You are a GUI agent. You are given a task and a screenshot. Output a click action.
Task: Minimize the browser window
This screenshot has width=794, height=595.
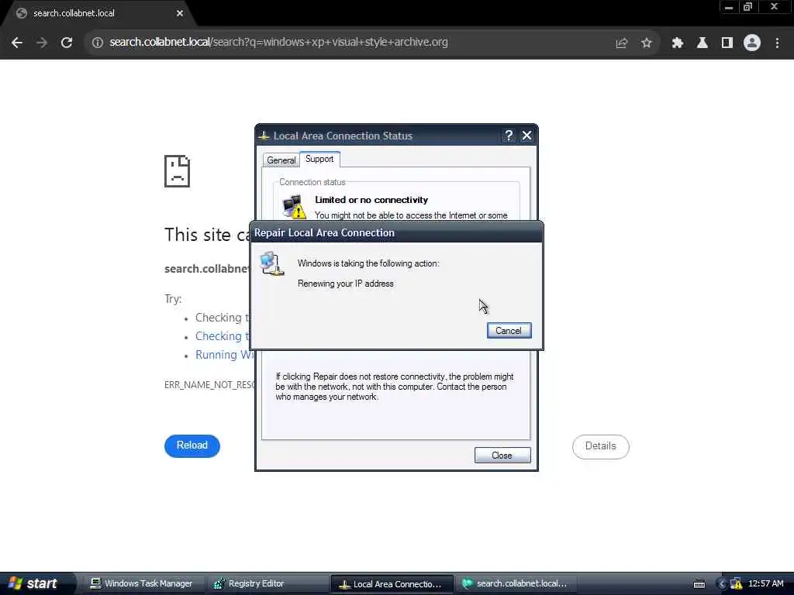729,7
